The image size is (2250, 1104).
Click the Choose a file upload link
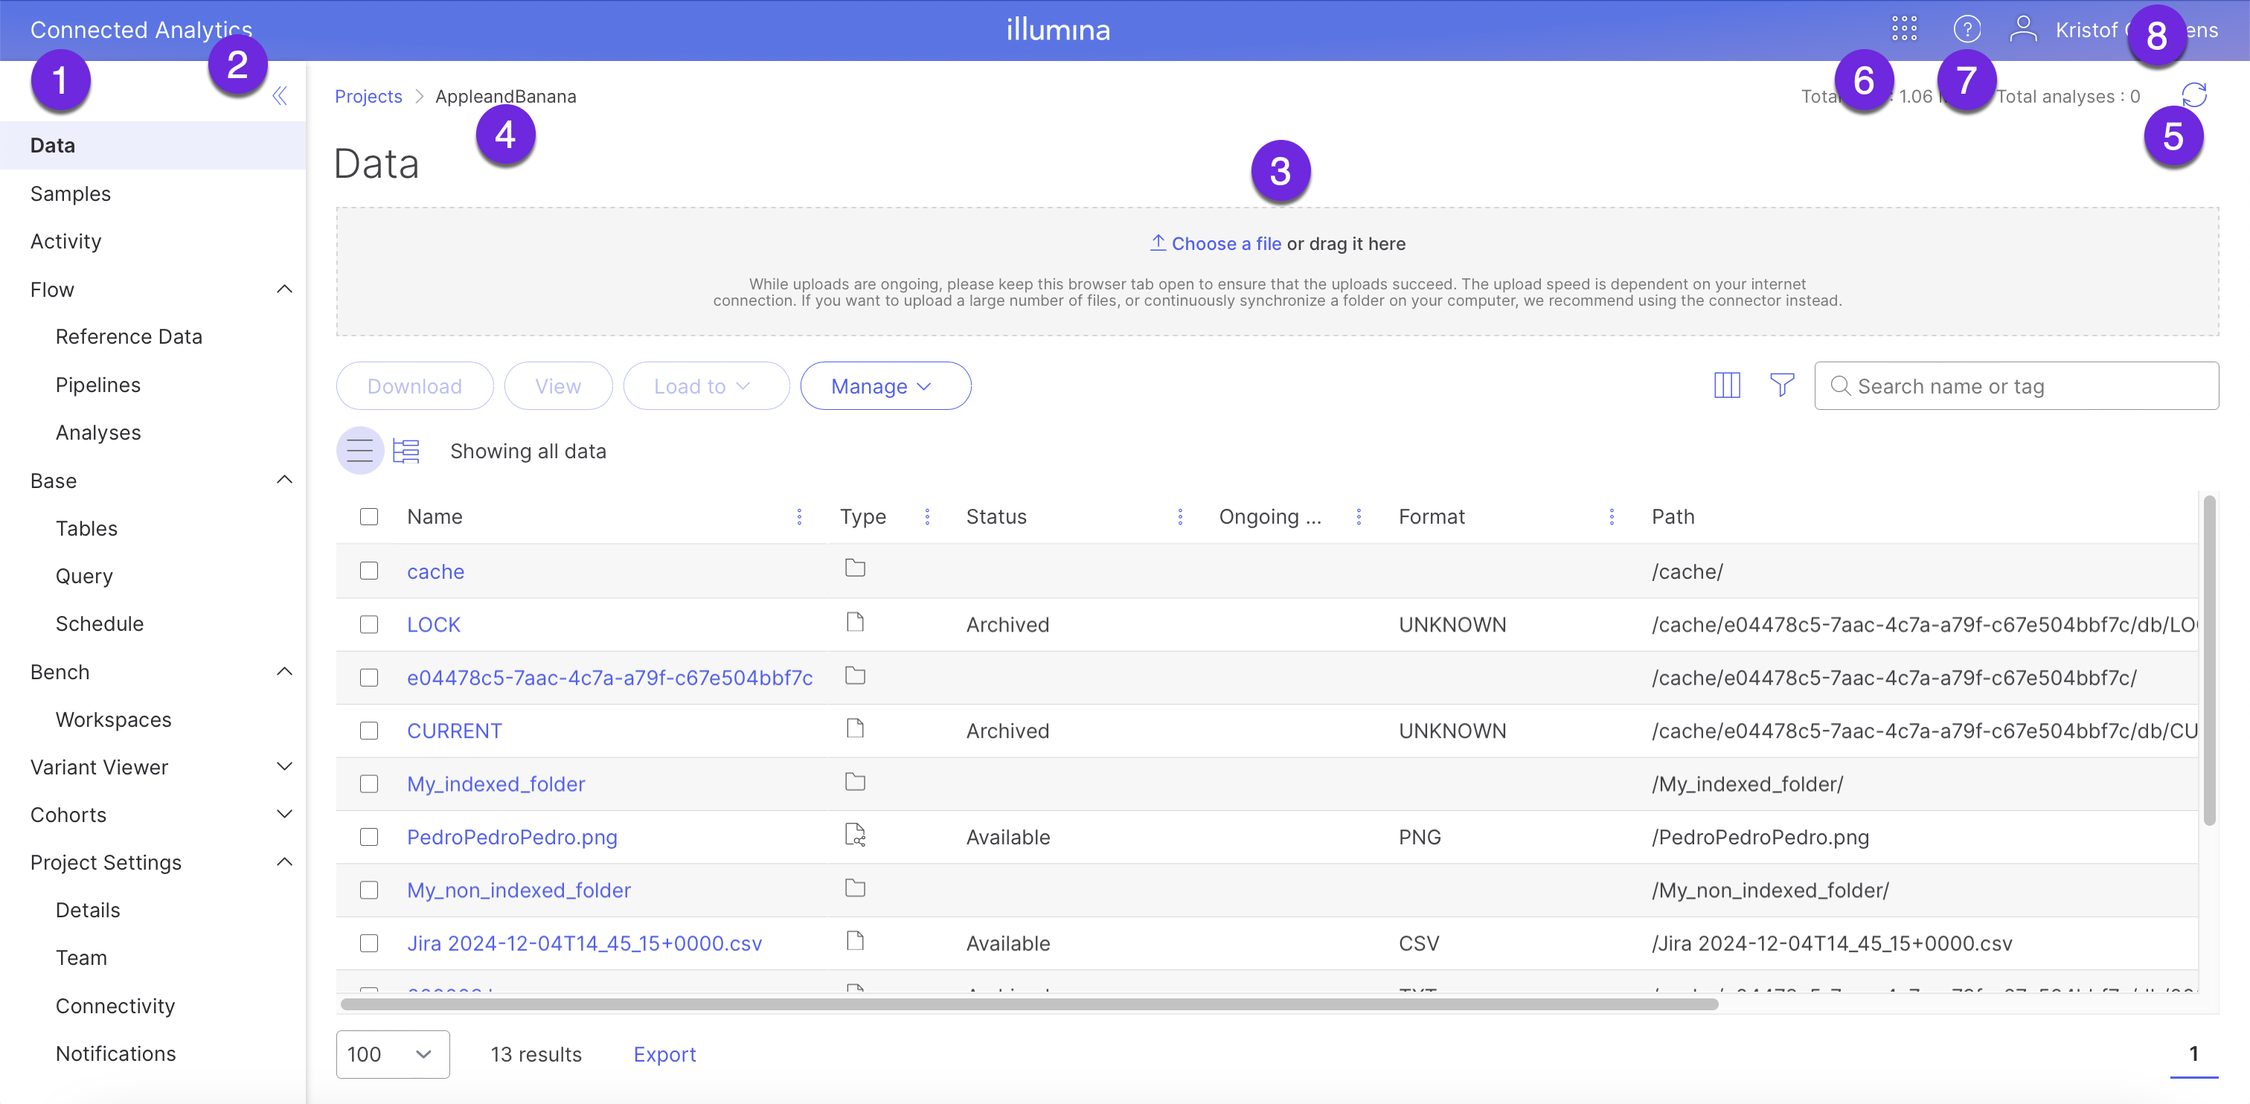click(1225, 244)
